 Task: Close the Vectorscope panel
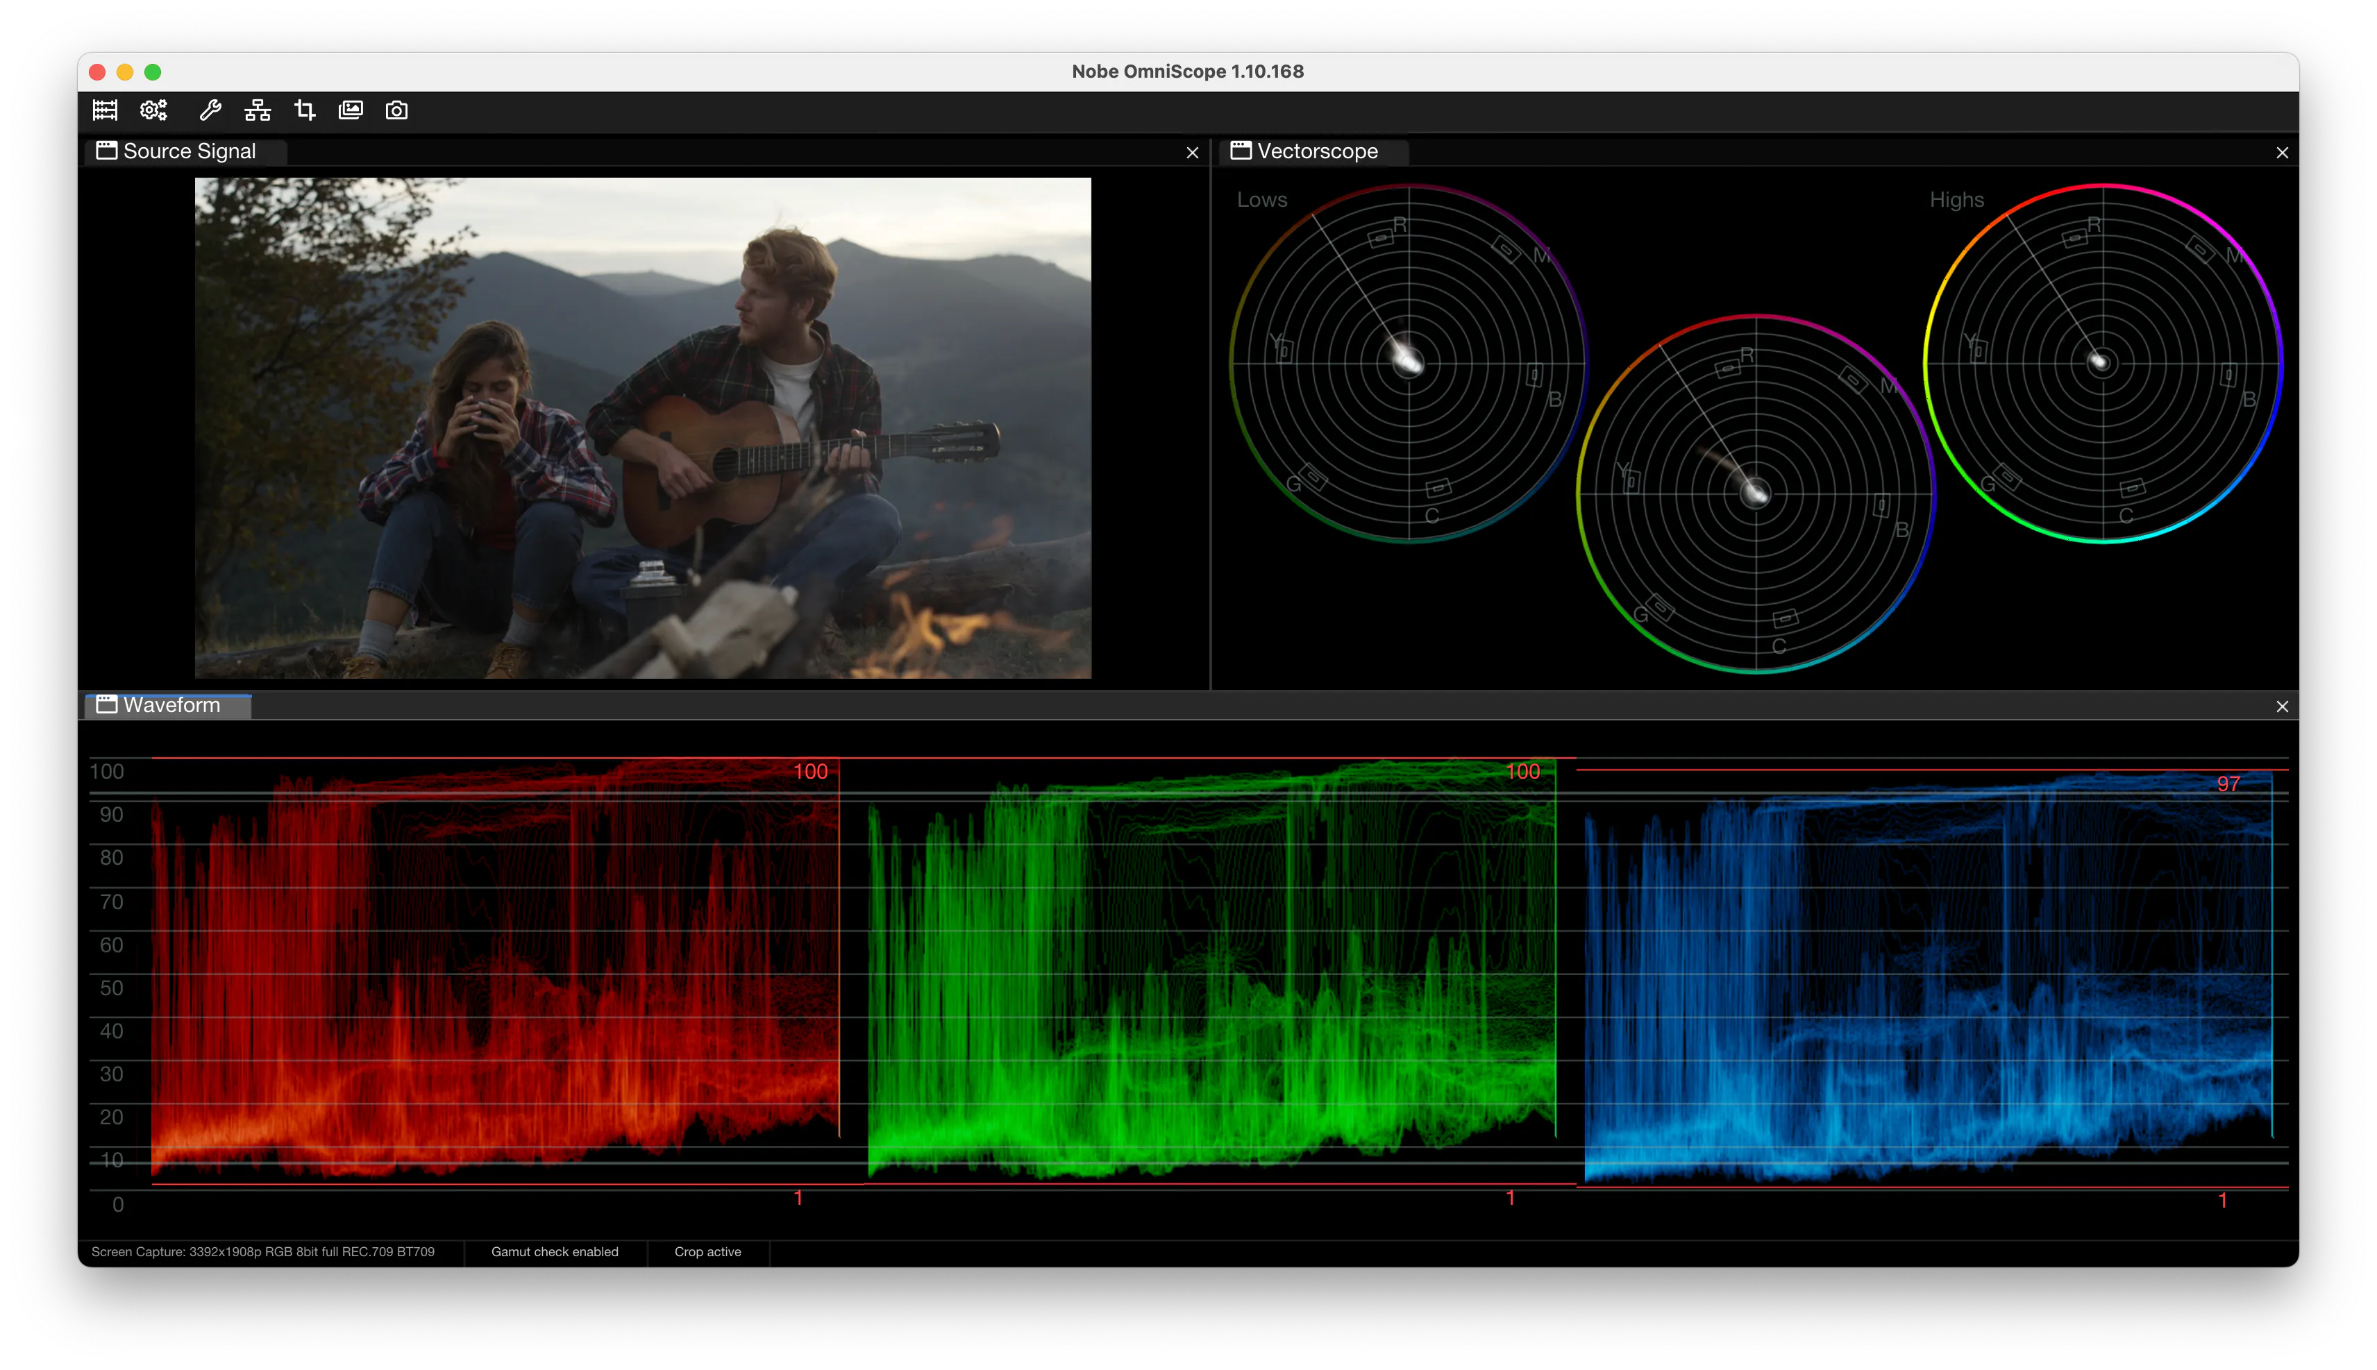(x=2281, y=153)
